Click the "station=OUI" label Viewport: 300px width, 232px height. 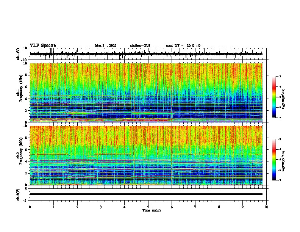pyautogui.click(x=140, y=45)
